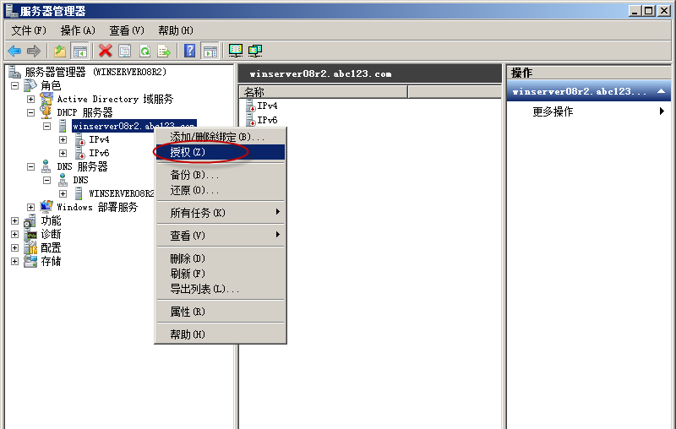Open 更多操作 in the actions pane

pos(588,111)
